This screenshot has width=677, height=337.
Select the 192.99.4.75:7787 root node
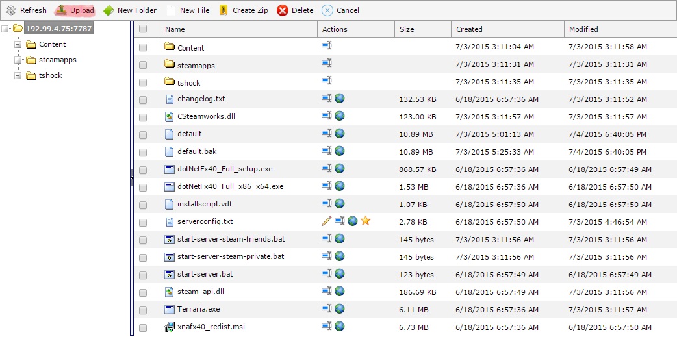58,29
